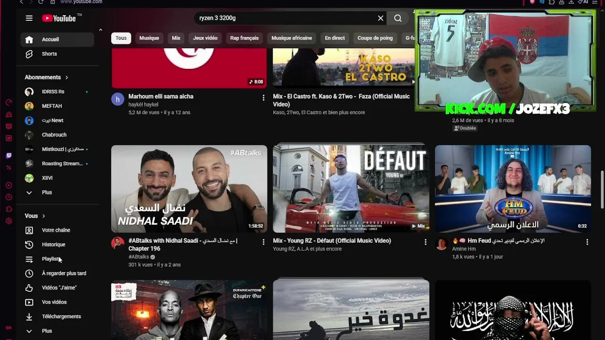Viewport: 605px width, 340px height.
Task: Play the DÉFAUT Young RZ mix thumbnail
Action: click(351, 189)
